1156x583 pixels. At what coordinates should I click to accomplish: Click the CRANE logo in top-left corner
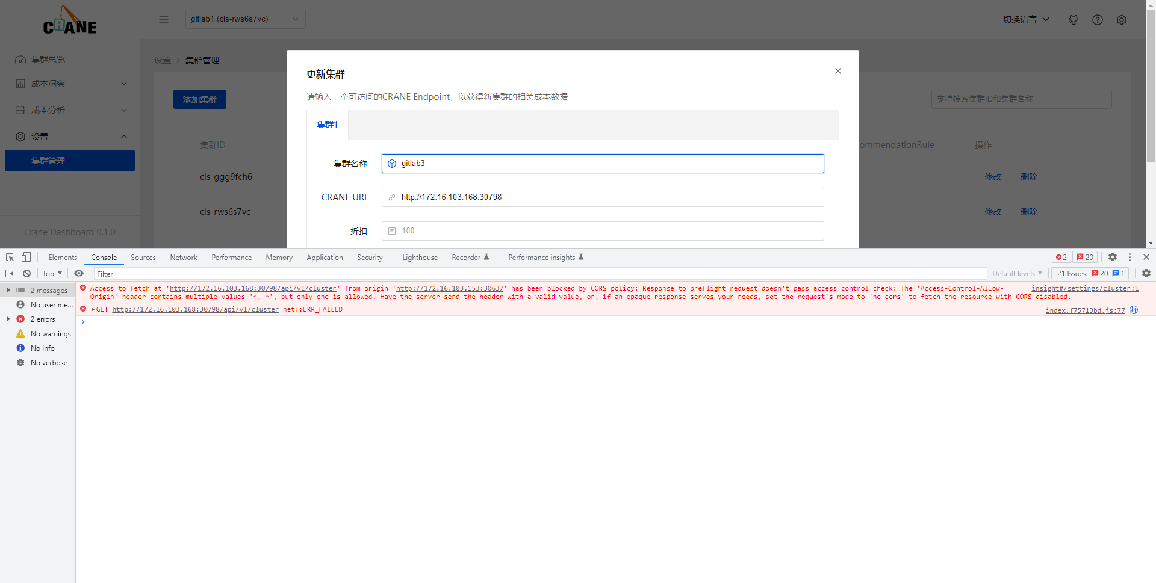point(69,19)
